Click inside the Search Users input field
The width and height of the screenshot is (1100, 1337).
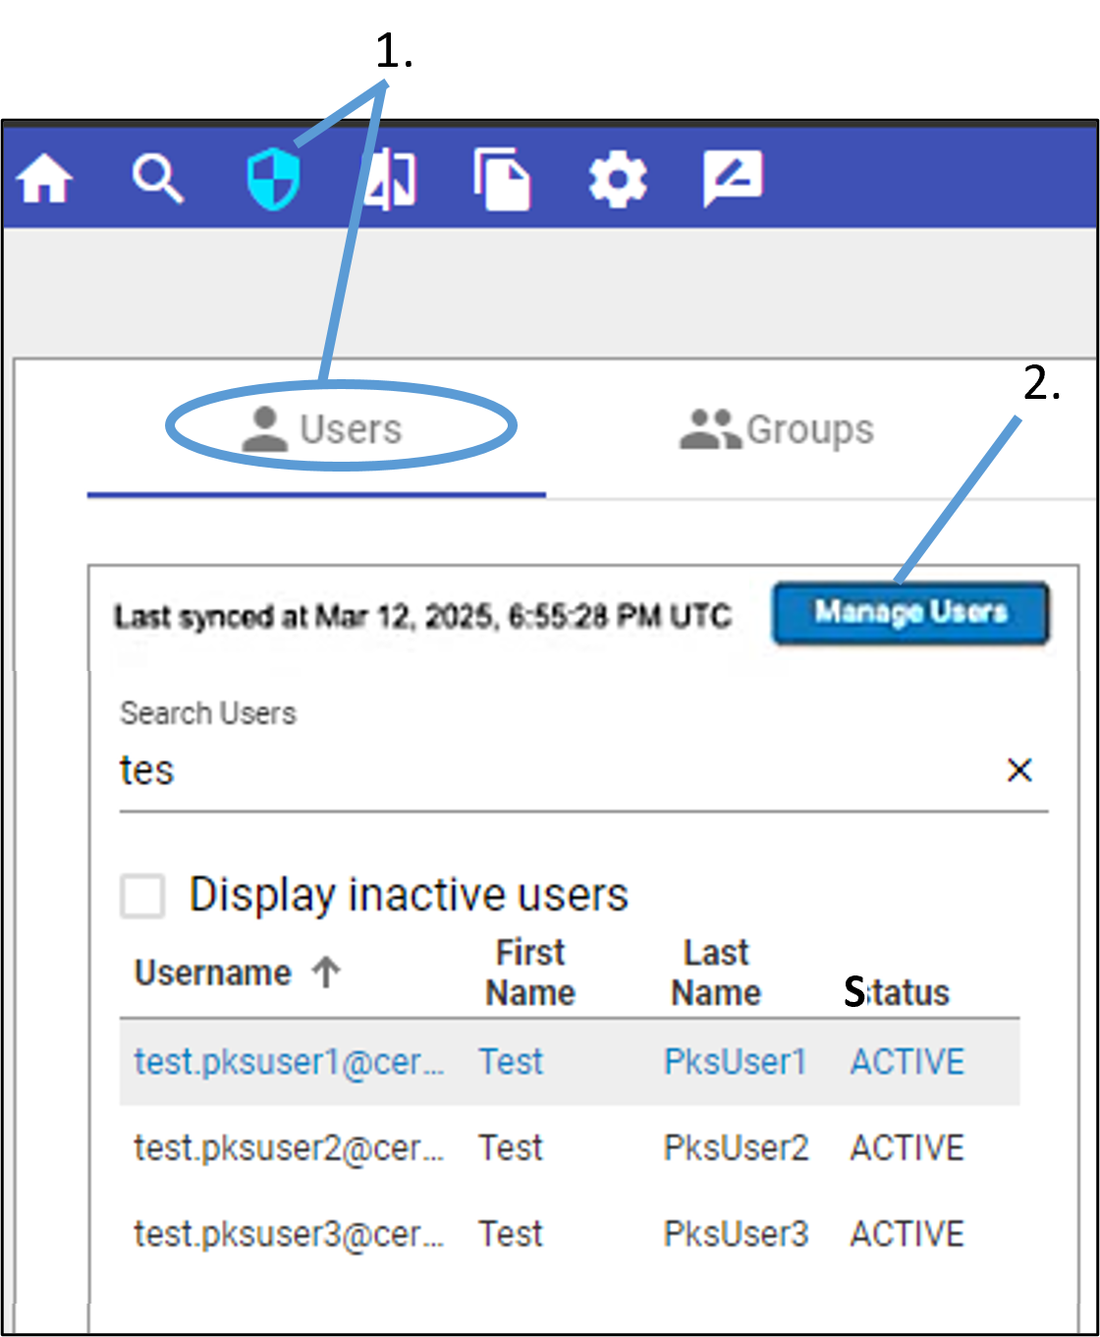[x=393, y=770]
